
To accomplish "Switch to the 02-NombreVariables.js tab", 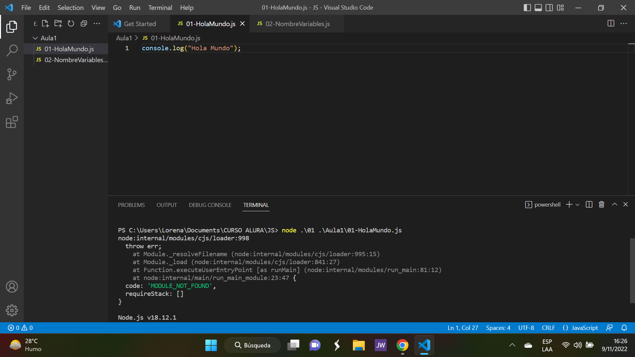I will pos(297,24).
